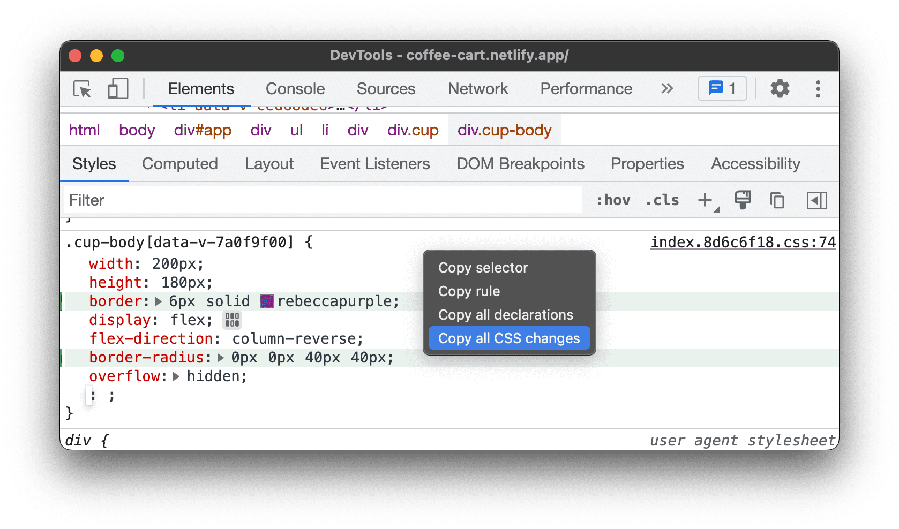Click the new style rule plus icon
The height and width of the screenshot is (529, 899).
705,200
